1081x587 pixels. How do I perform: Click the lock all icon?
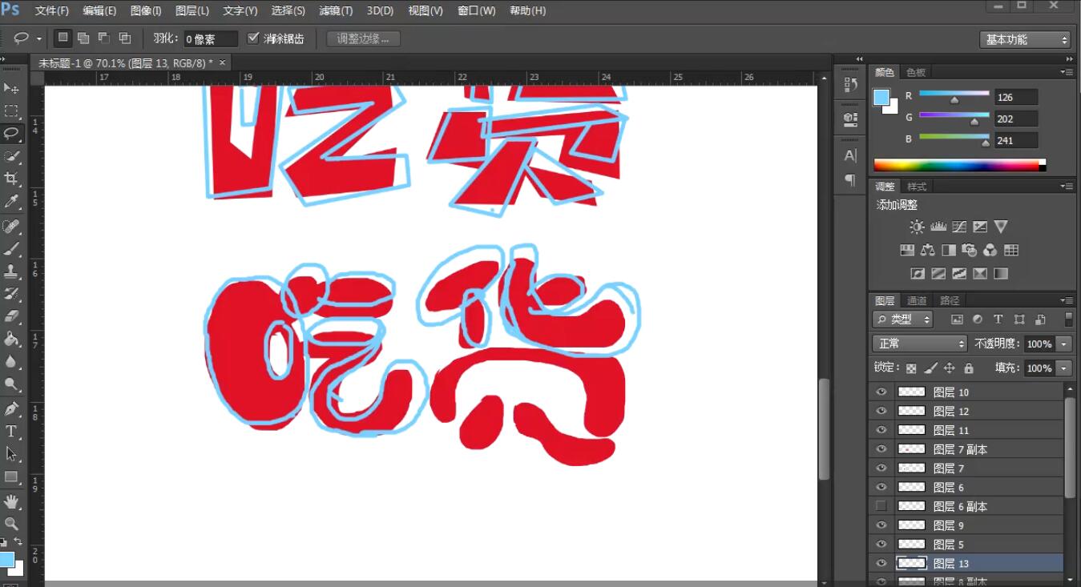tap(969, 368)
